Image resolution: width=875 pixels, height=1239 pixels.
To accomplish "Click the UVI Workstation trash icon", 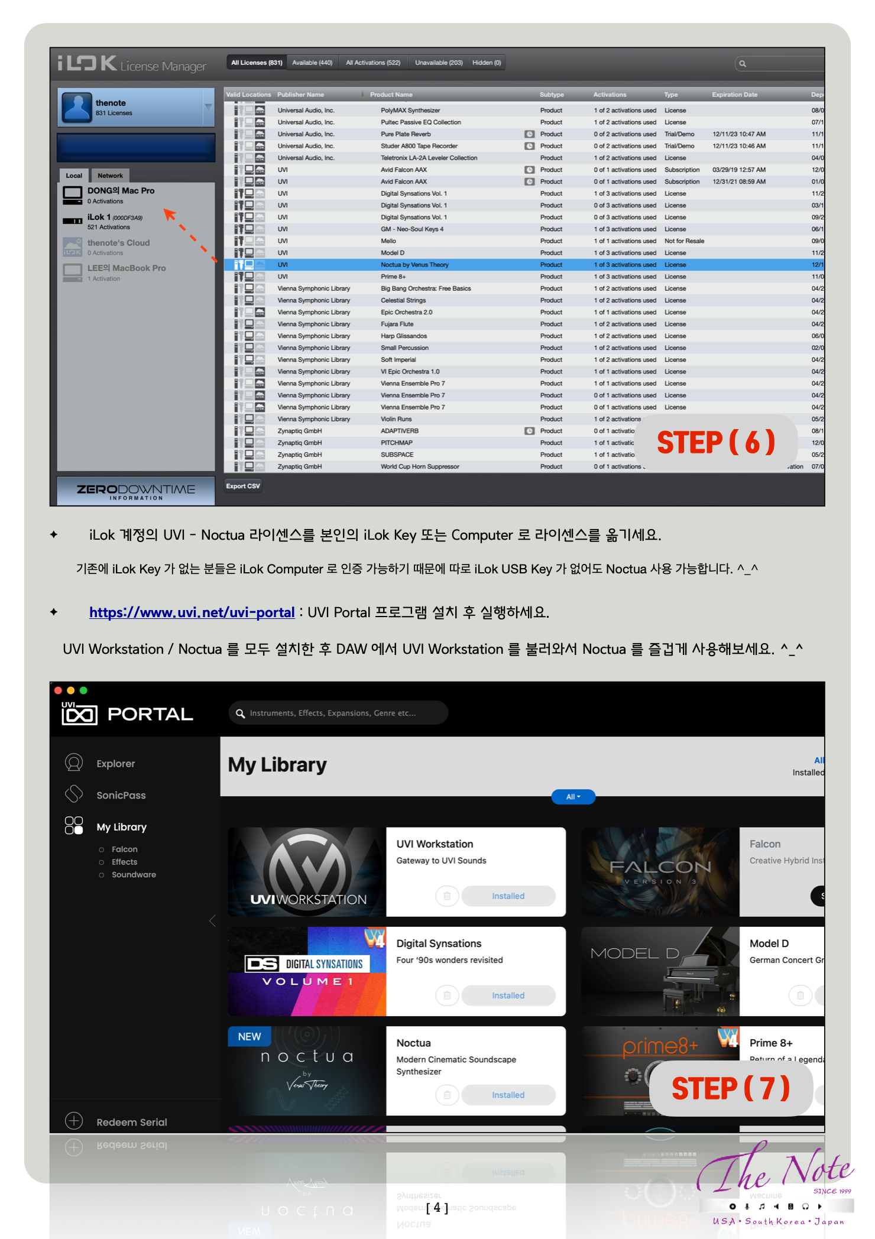I will pyautogui.click(x=447, y=896).
